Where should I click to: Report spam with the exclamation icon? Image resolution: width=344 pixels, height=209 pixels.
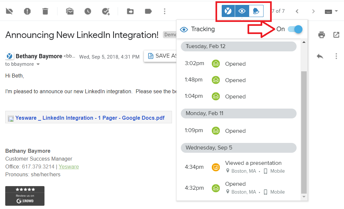[x=27, y=11]
